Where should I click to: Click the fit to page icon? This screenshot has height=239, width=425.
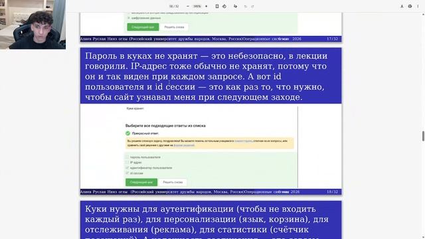217,6
